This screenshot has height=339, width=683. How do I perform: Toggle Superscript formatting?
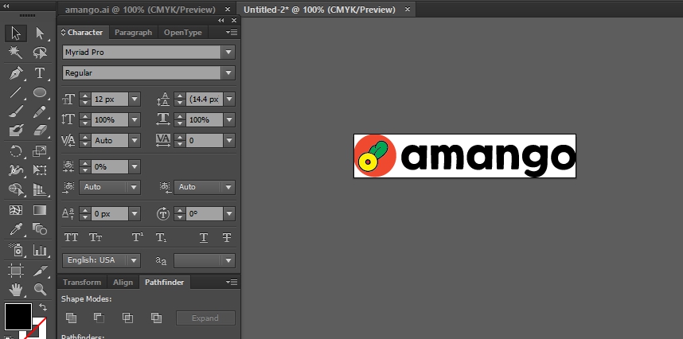pos(138,238)
